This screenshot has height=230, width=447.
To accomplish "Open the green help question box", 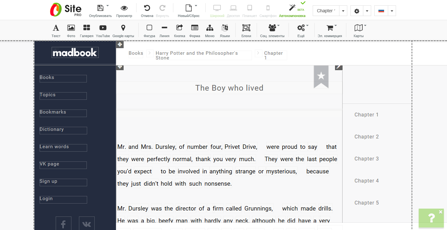I will click(431, 218).
